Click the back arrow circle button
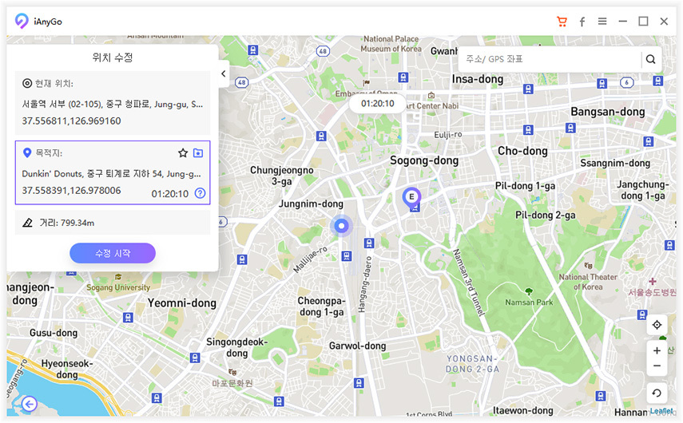The image size is (683, 423). [x=30, y=405]
